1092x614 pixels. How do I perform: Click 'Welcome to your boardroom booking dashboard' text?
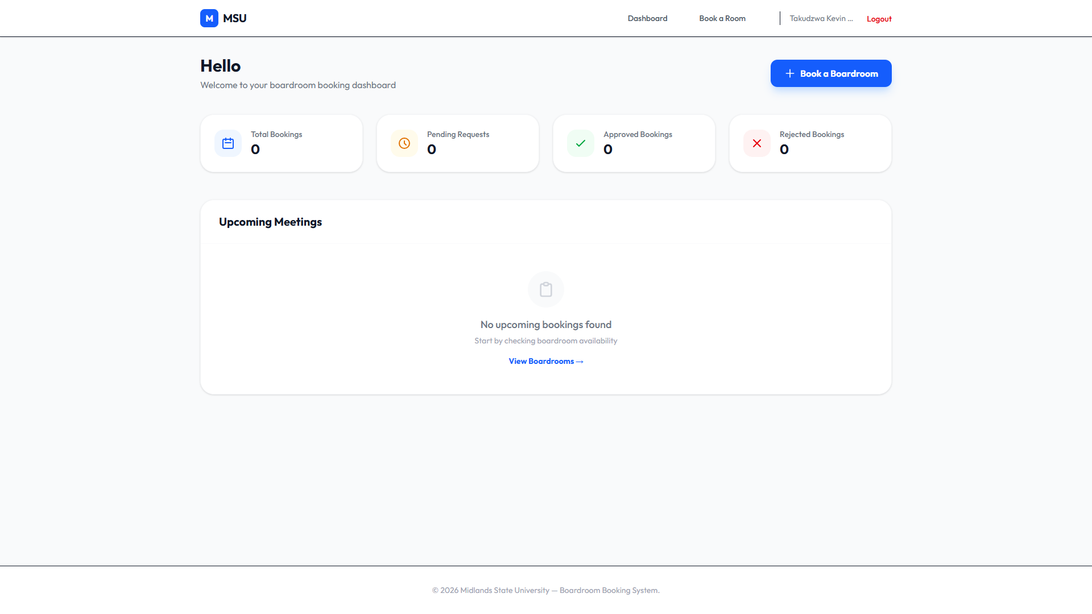click(x=298, y=85)
